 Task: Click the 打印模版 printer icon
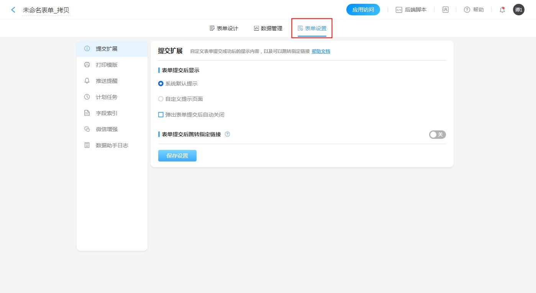click(x=87, y=65)
